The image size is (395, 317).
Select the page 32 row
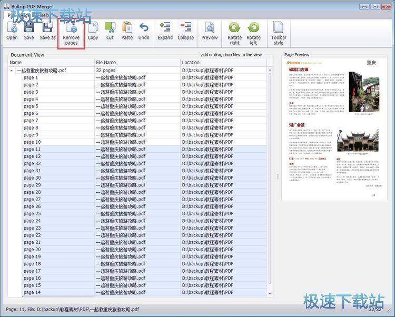32,164
